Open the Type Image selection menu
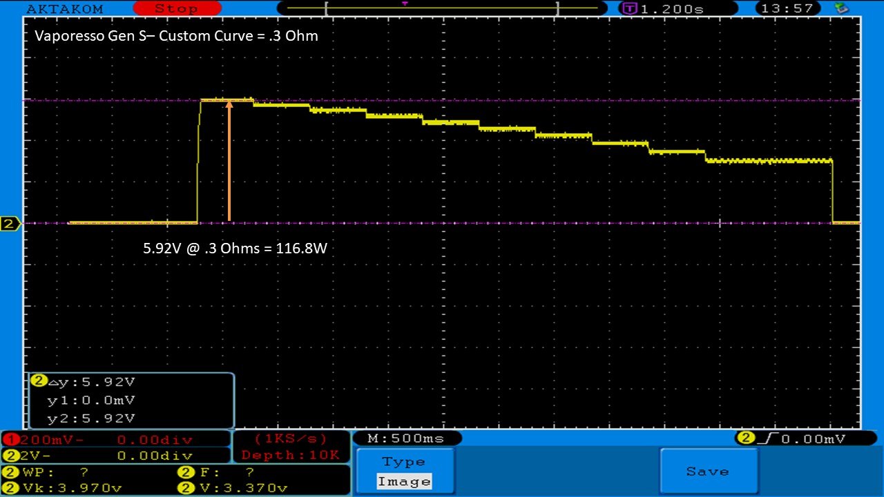This screenshot has width=884, height=497. (x=405, y=471)
